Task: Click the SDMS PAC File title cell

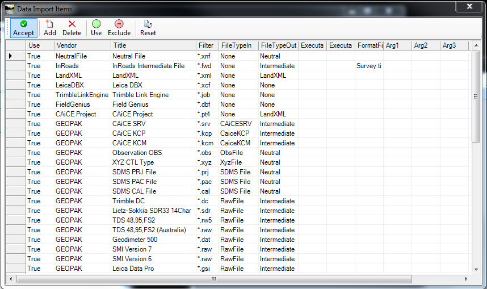Action: point(153,181)
